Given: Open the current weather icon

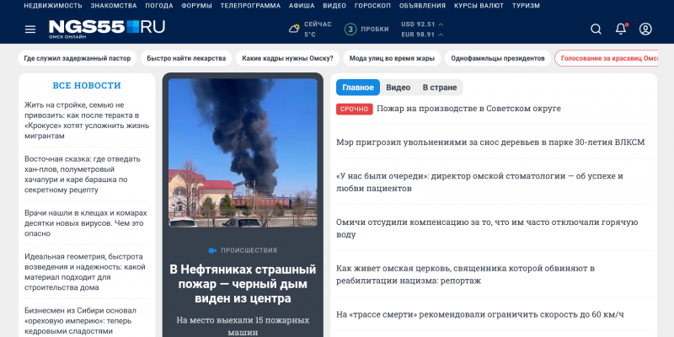Looking at the screenshot, I should pyautogui.click(x=294, y=29).
